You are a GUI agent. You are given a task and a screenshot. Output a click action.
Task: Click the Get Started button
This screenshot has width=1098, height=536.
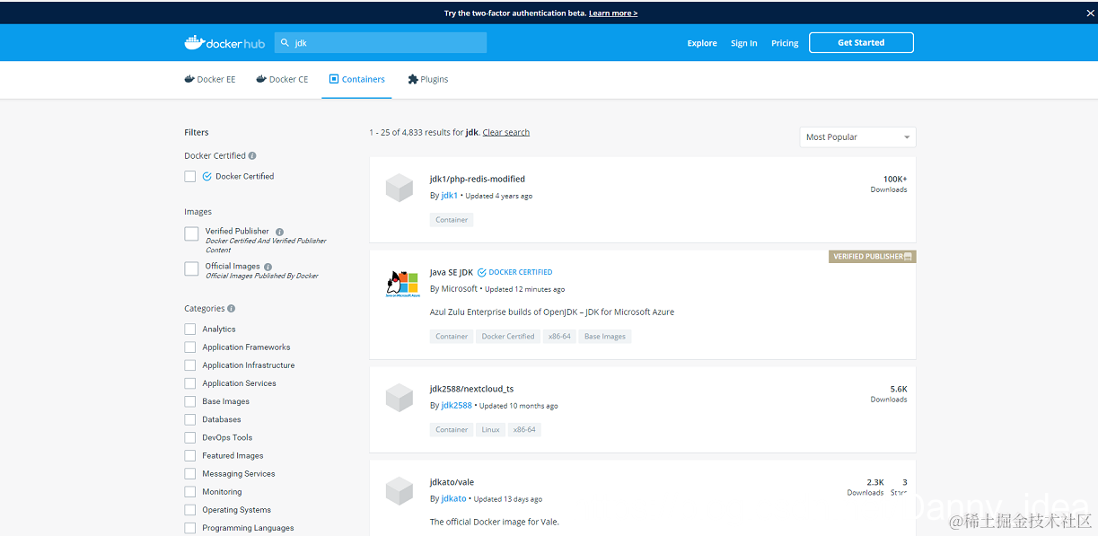pos(861,42)
